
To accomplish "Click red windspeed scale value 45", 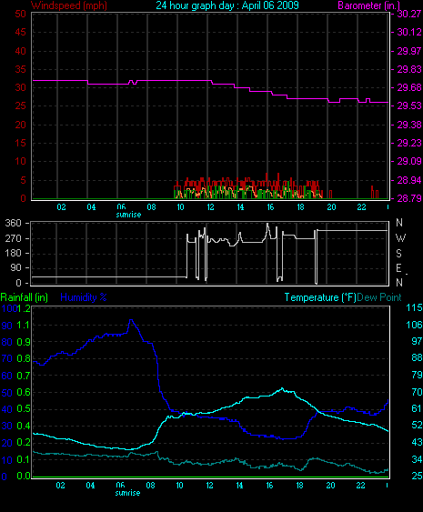I will coord(21,32).
